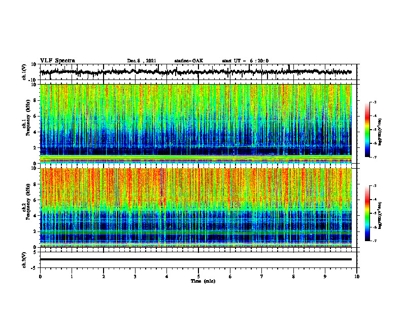This screenshot has height=310, width=402.
Task: Click the "ch.1(V)" waveform axis label
Action: coord(24,72)
